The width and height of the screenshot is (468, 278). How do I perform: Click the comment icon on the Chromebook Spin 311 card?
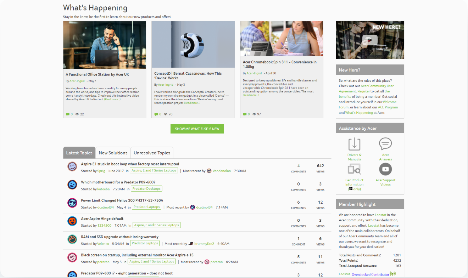tap(245, 114)
